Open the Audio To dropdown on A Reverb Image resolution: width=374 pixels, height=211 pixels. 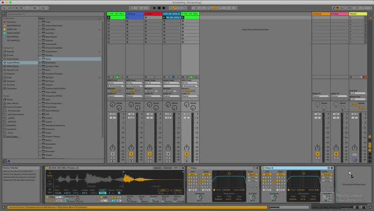pyautogui.click(x=321, y=96)
